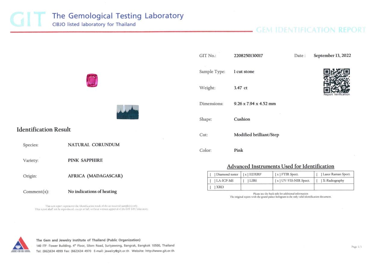
Task: Uncheck the EDXRF checkbox
Action: (246, 175)
